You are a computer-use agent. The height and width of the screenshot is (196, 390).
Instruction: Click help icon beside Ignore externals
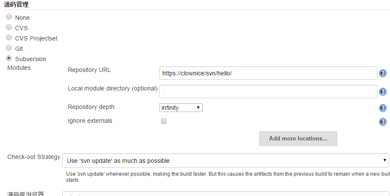[x=383, y=122]
